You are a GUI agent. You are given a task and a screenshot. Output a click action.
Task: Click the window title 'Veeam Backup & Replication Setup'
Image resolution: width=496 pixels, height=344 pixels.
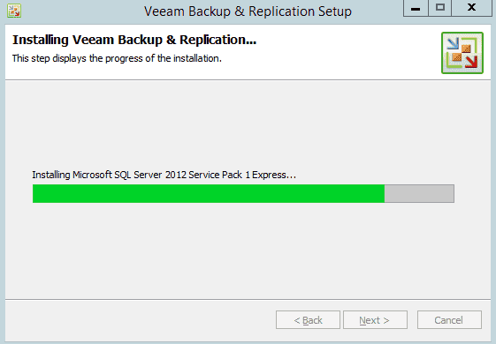(x=248, y=11)
